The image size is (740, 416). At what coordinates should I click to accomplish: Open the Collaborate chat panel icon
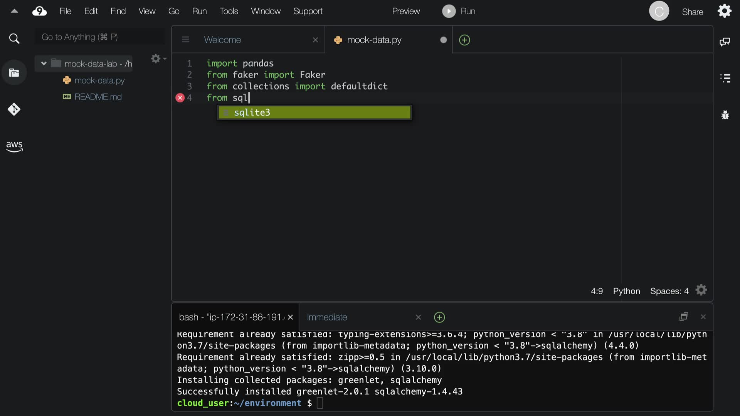(725, 42)
